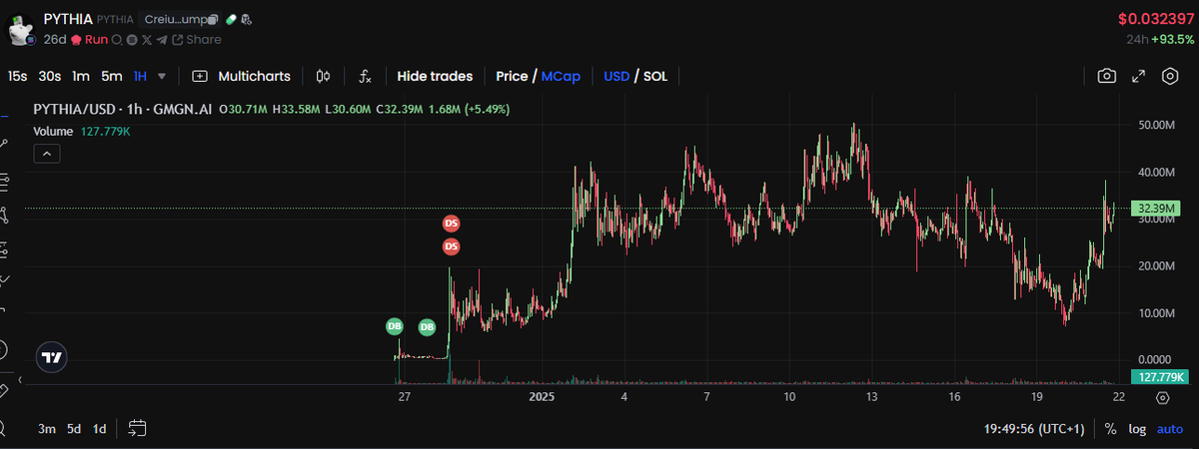Toggle percent scale
The image size is (1199, 449).
pos(1111,429)
